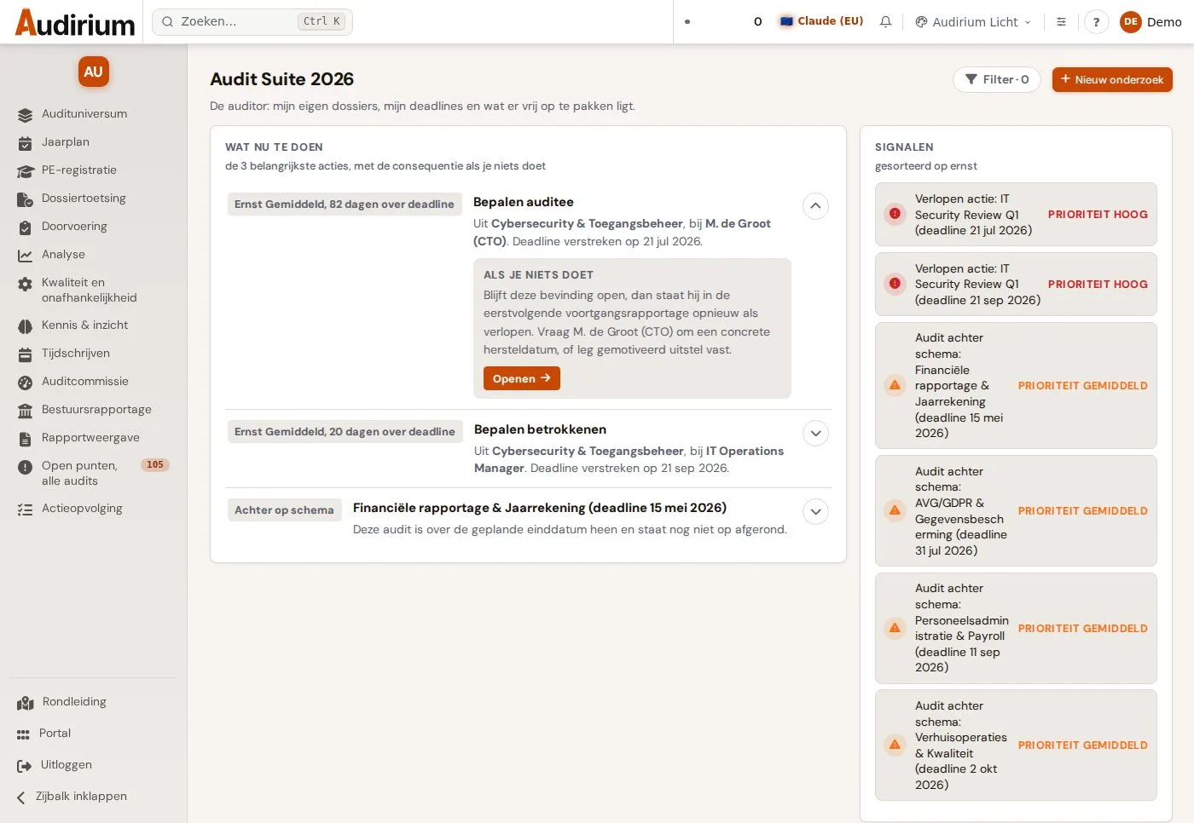Click the Rapportweergave document icon
The height and width of the screenshot is (823, 1194).
click(x=26, y=438)
